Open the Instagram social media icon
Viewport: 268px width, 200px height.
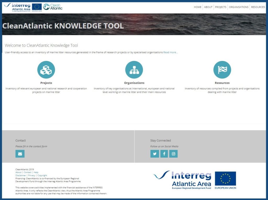pyautogui.click(x=173, y=154)
